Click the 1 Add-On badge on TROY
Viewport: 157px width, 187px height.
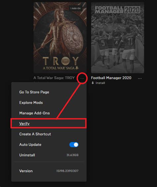click(76, 8)
